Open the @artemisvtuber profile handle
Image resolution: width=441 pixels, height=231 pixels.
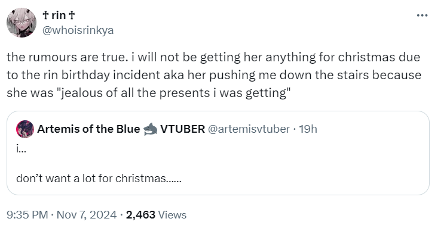249,129
